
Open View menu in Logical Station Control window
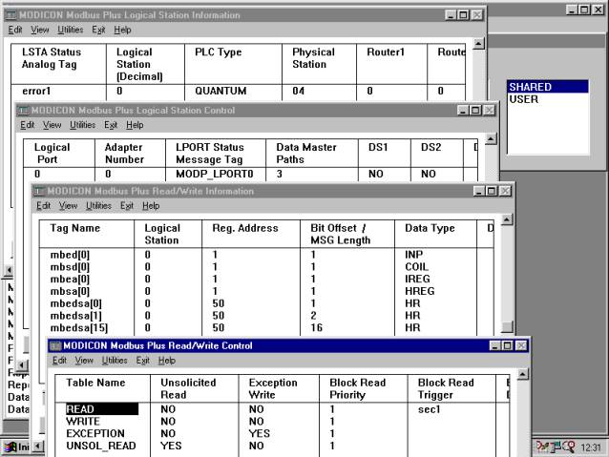pyautogui.click(x=52, y=125)
